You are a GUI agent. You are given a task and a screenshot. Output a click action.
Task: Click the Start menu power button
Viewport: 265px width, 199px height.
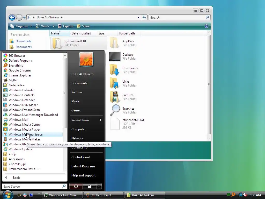coord(76,186)
